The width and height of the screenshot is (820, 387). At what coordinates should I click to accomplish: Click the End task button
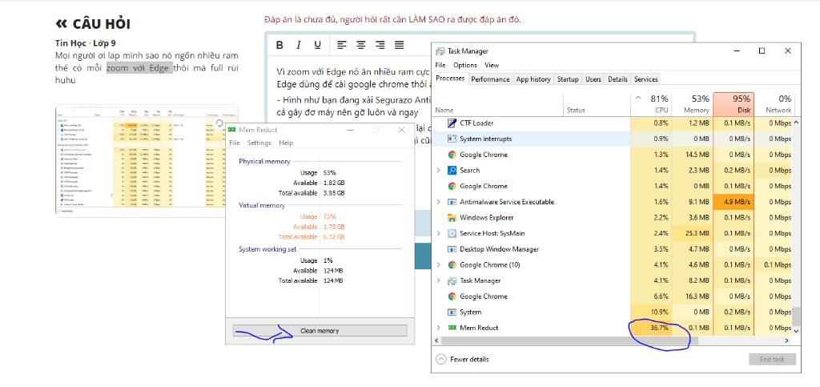pos(772,359)
